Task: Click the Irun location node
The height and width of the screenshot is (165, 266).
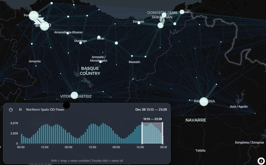Action: 182,12
